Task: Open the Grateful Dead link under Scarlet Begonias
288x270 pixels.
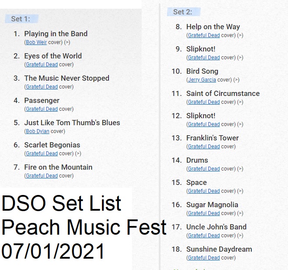Action: point(42,154)
